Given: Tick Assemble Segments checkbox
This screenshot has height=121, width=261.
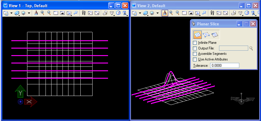Looking at the screenshot, I should click(x=195, y=54).
